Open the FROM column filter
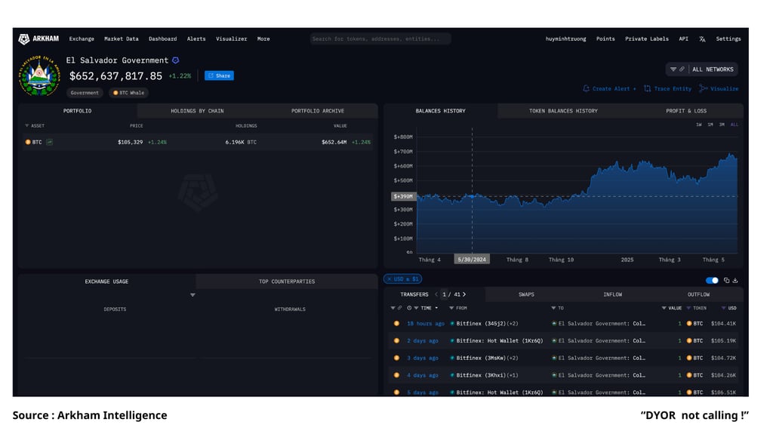The height and width of the screenshot is (425, 773). point(451,308)
